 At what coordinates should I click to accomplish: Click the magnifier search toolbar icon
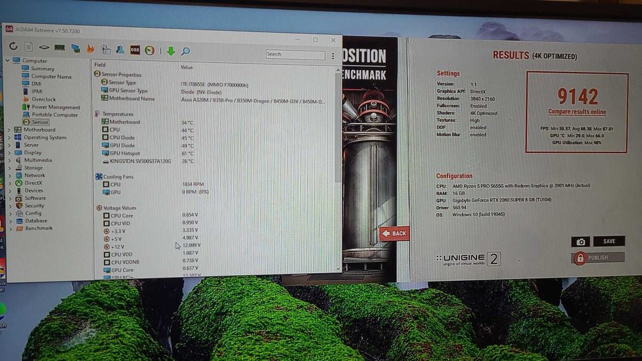point(186,51)
